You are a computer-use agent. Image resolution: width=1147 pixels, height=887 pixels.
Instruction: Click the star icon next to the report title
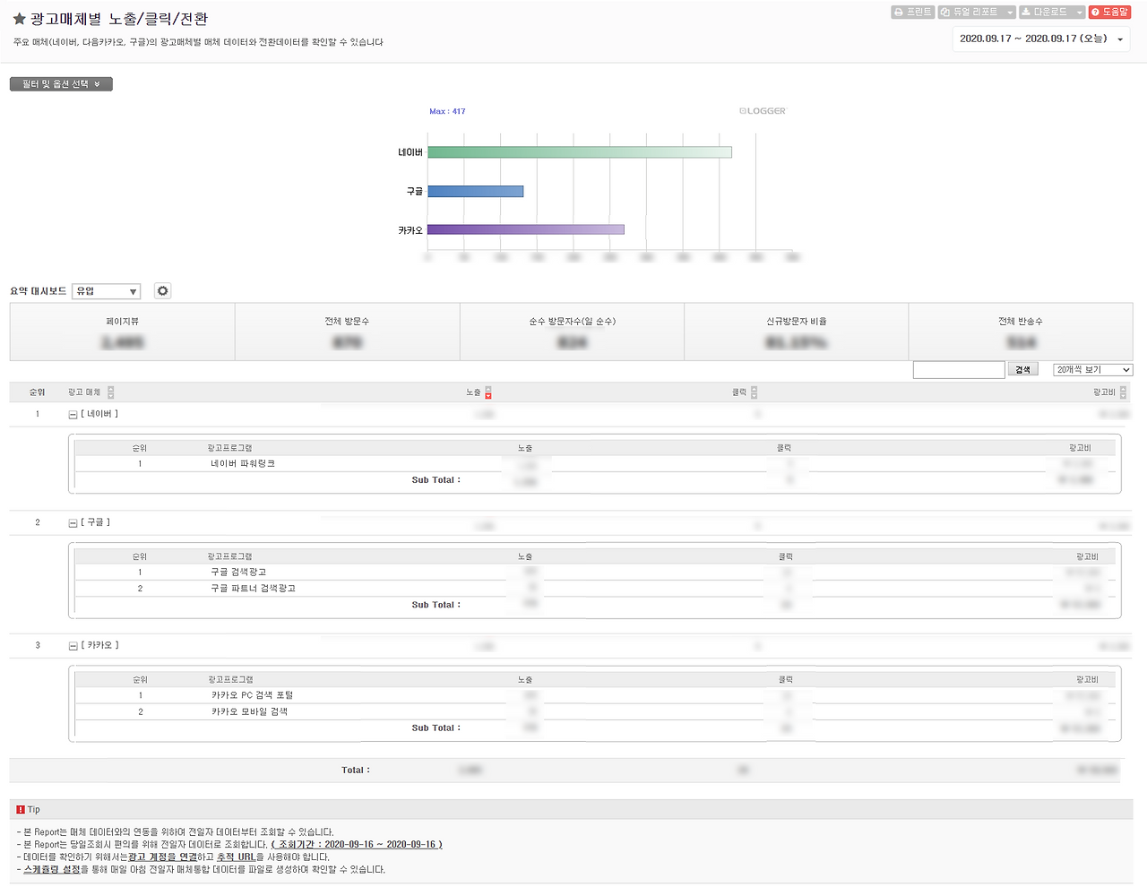[16, 16]
